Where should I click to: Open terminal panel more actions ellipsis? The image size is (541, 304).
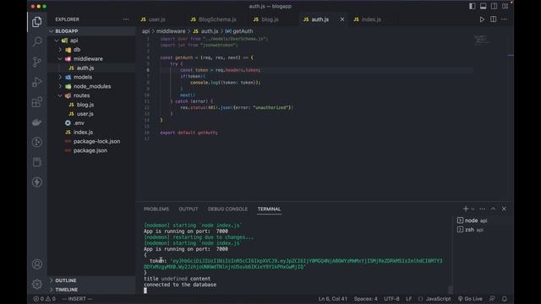483,209
